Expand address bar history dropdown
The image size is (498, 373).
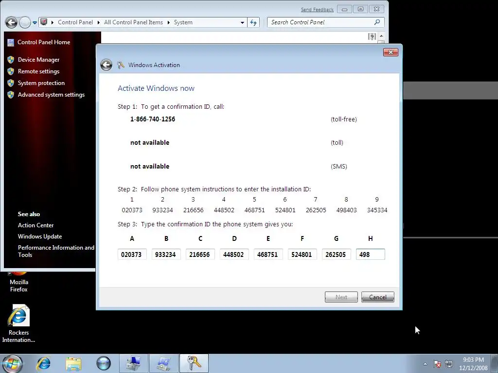242,22
